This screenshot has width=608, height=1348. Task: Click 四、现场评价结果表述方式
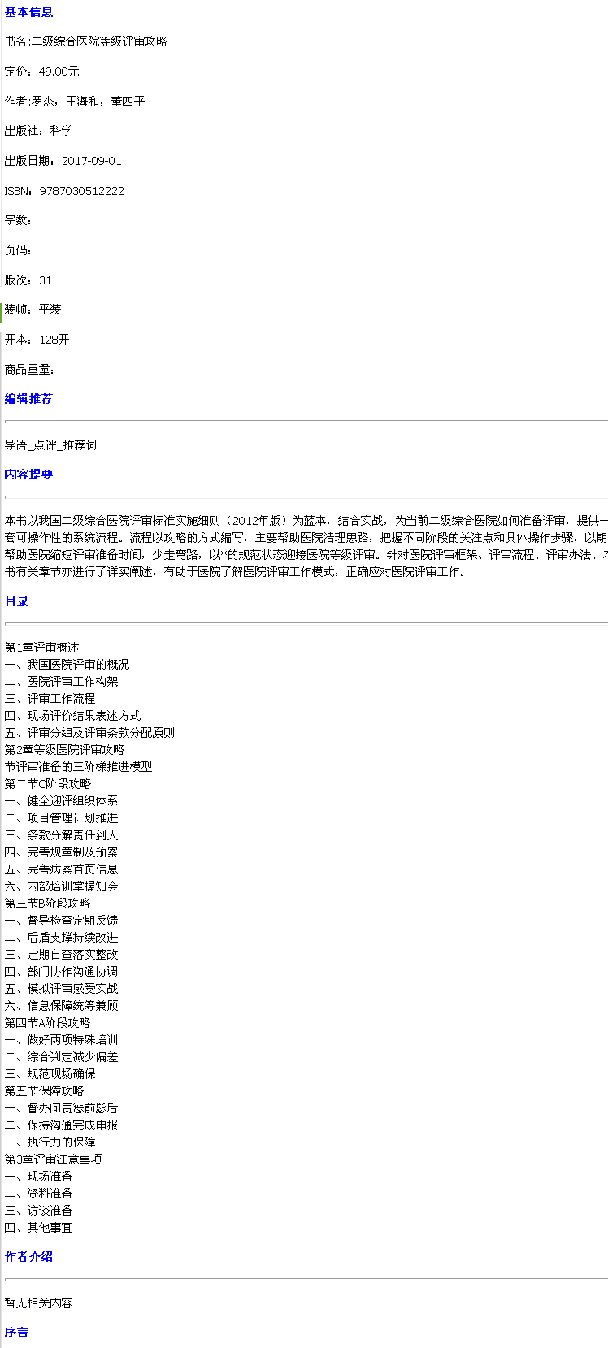(73, 716)
